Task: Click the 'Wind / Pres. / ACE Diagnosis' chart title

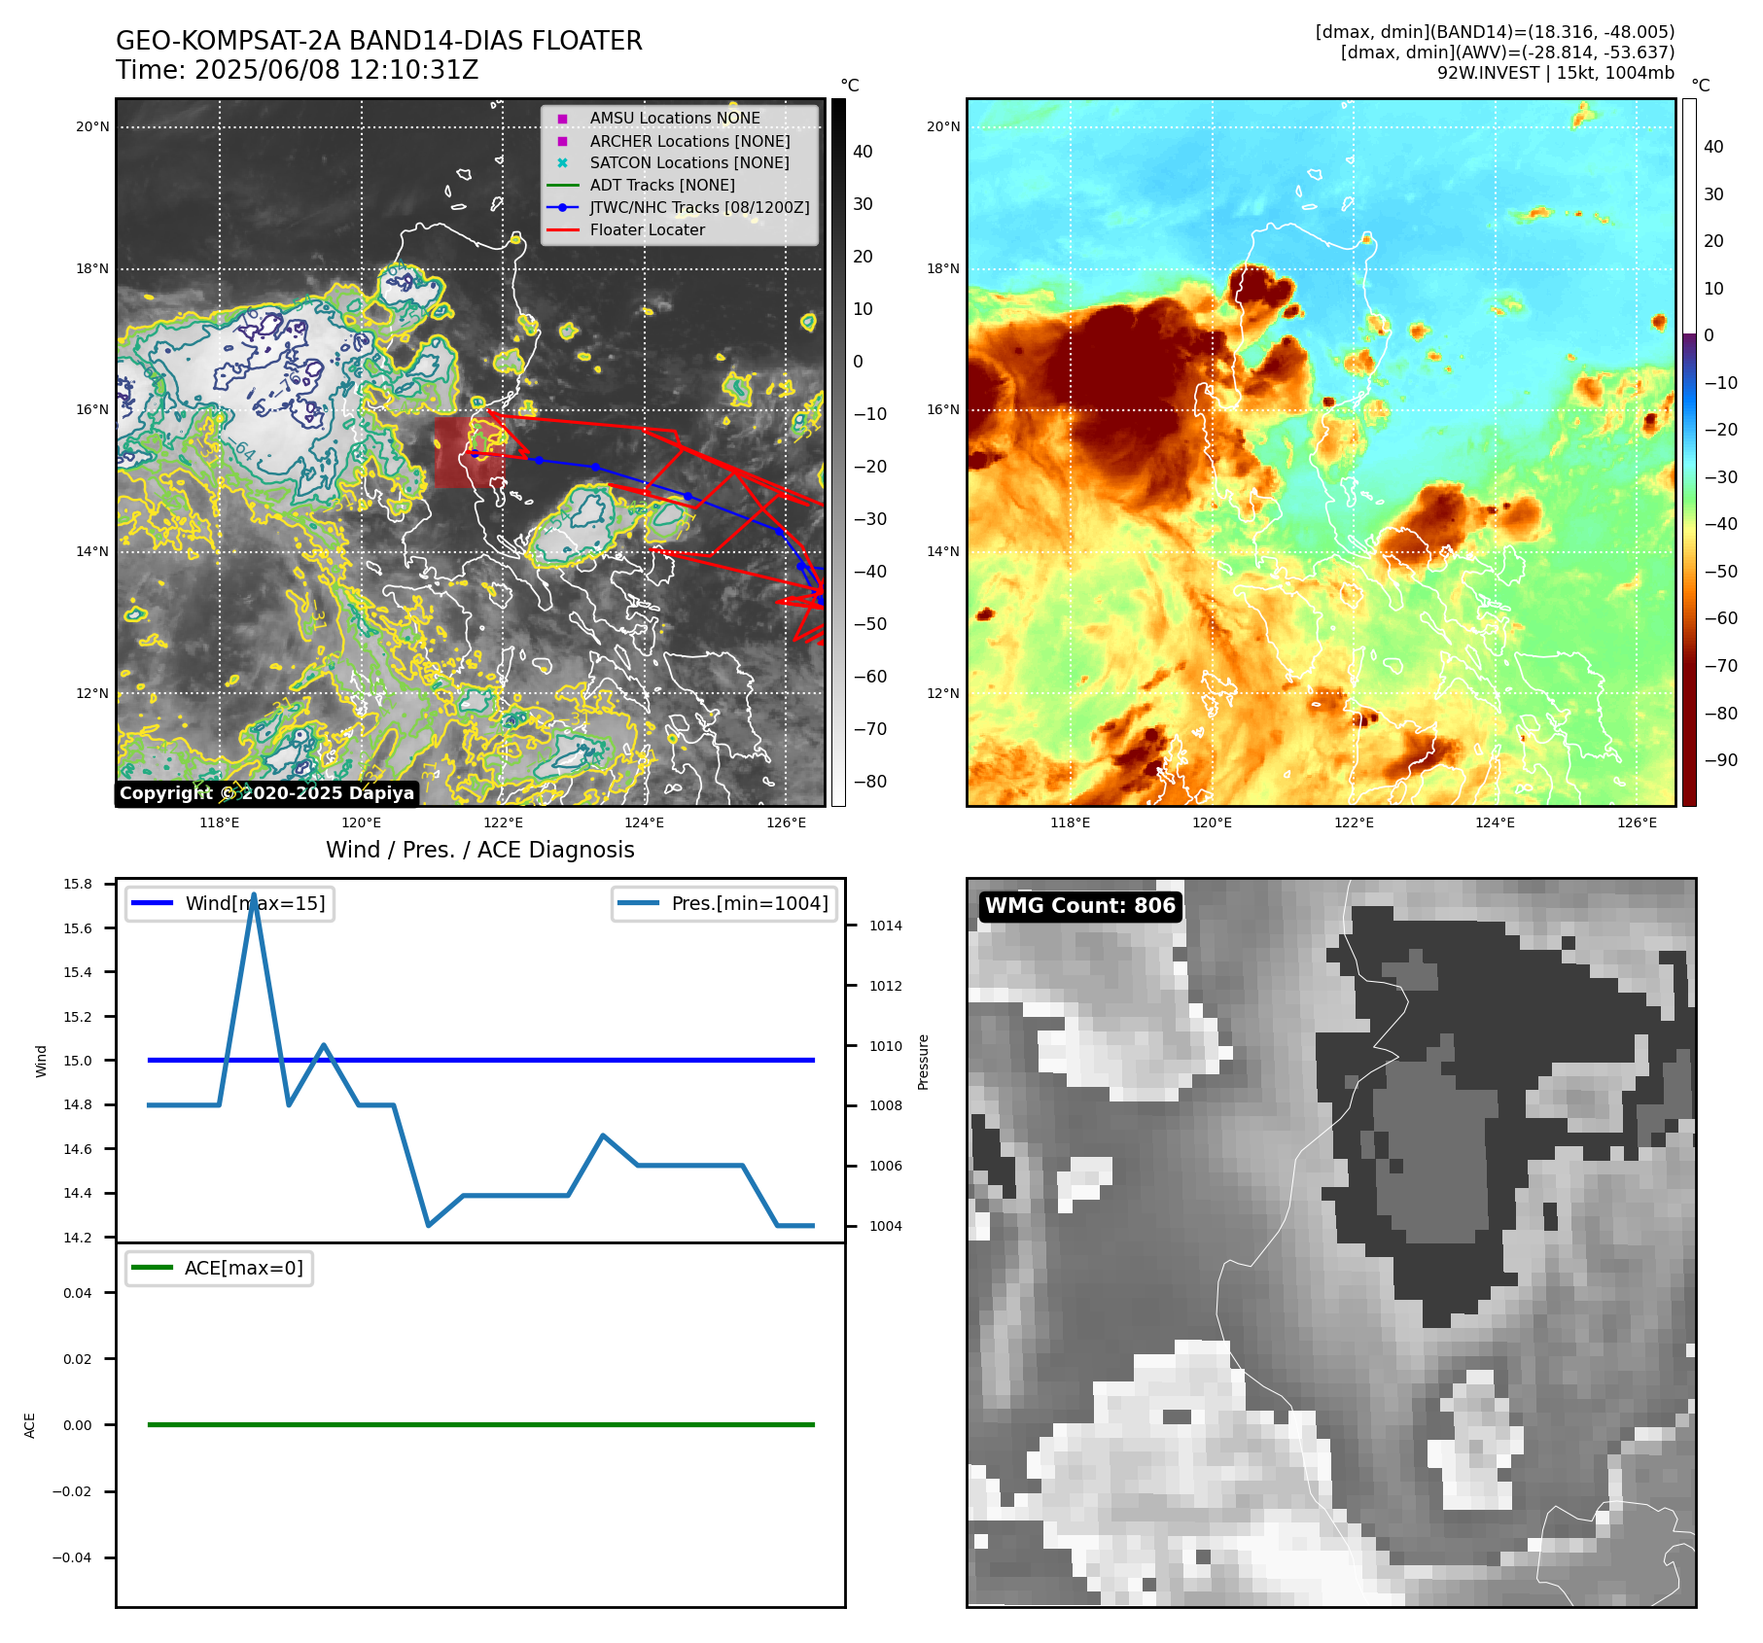Action: [480, 850]
